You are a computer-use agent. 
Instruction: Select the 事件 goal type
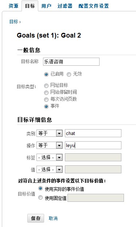(x=46, y=107)
